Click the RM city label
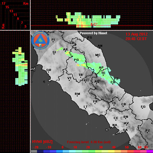Screen dimensions: 153x153 pyautogui.click(x=77, y=94)
